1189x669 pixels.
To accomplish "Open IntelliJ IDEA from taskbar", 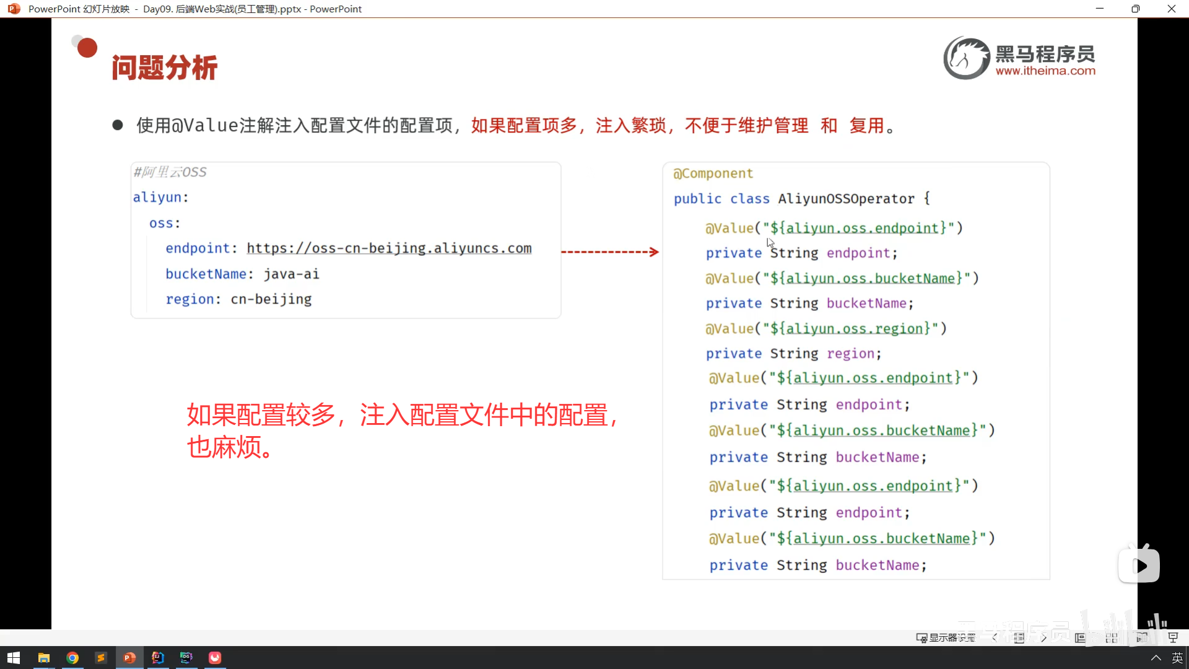I will (x=158, y=657).
